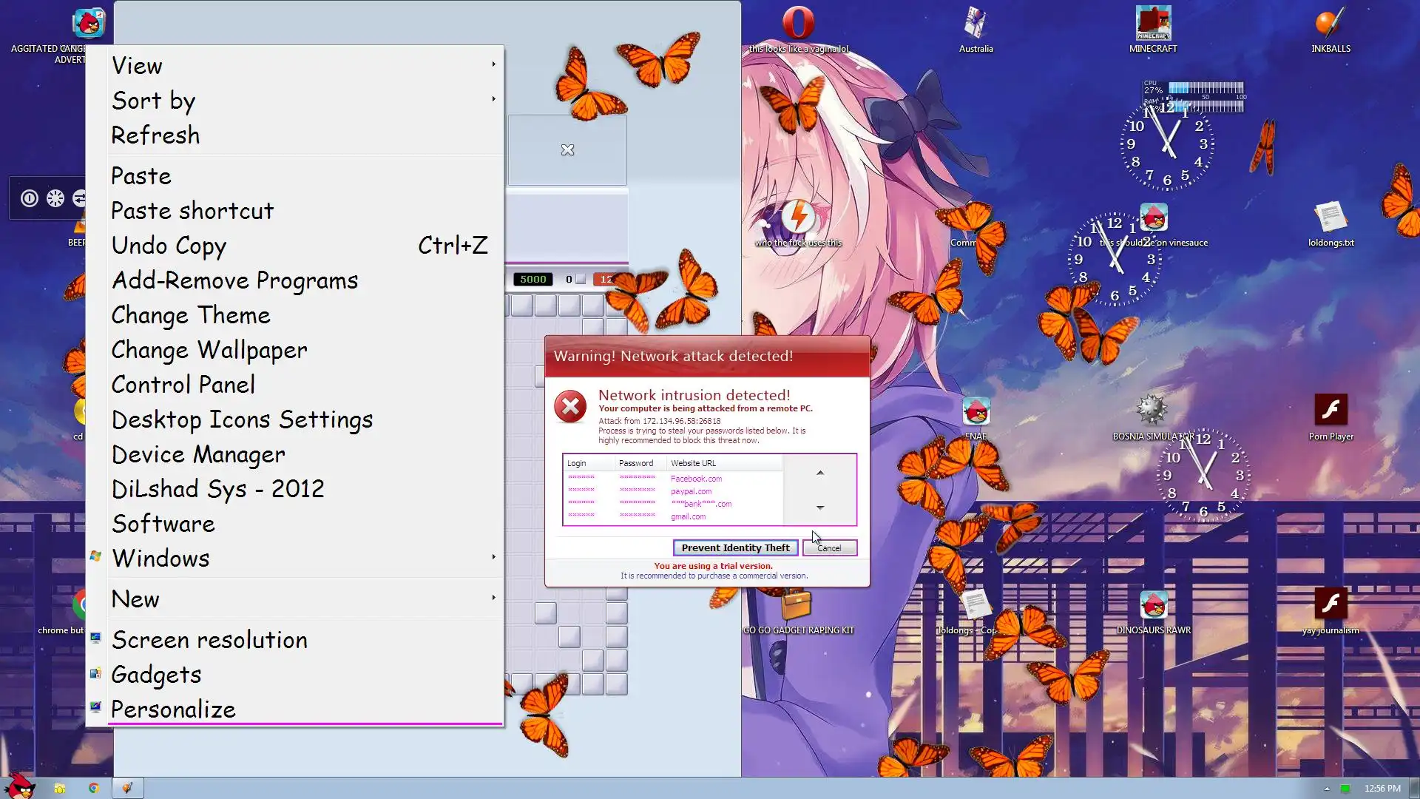Click the sun-shaped gadget button
Viewport: 1420px width, 799px height.
click(55, 198)
